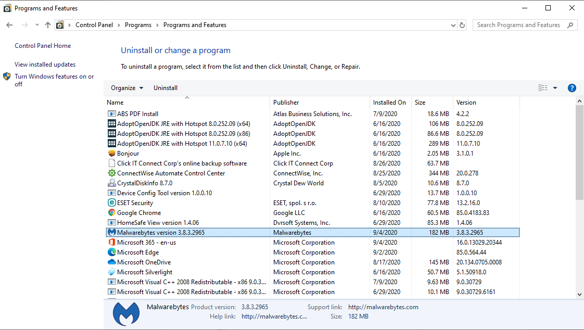584x330 pixels.
Task: Click the CrystalDiskInfo 8.7.0 icon
Action: [111, 183]
